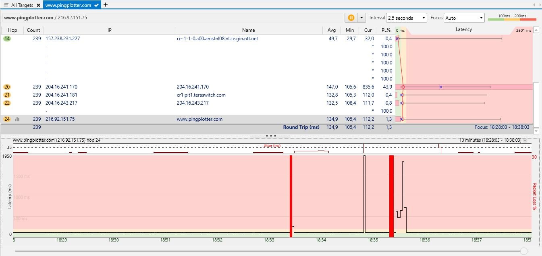
Task: Sort by the Name column header
Action: [x=249, y=30]
